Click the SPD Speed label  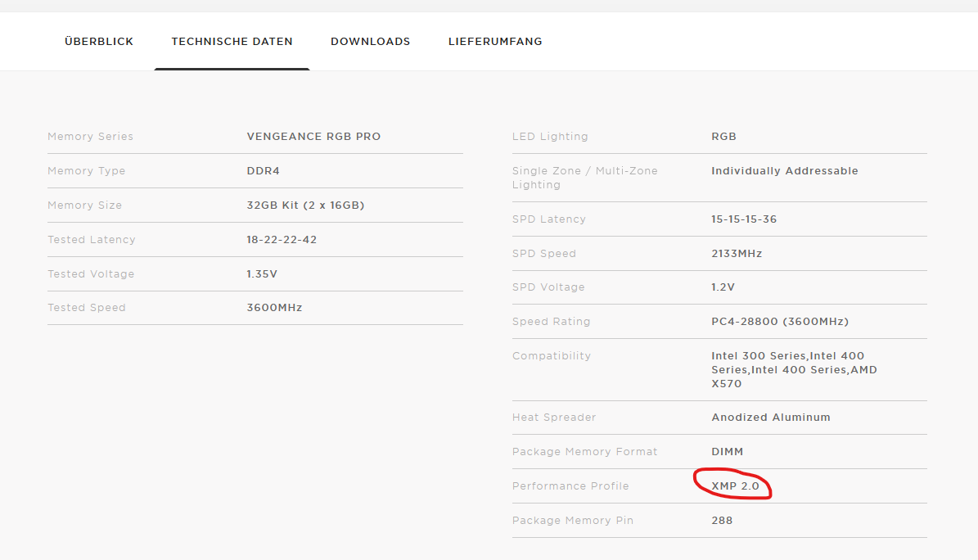point(544,254)
